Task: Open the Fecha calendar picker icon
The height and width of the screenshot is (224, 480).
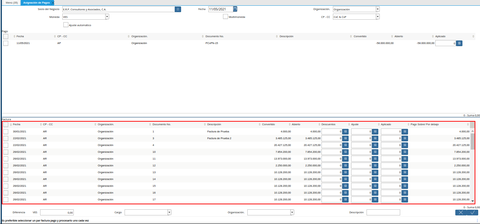Action: [235, 9]
